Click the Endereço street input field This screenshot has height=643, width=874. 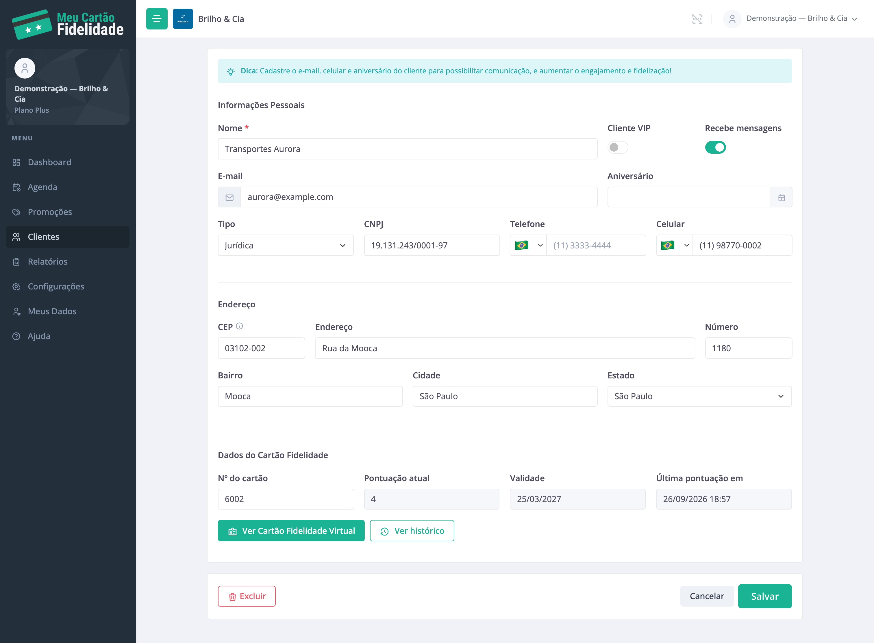point(505,348)
